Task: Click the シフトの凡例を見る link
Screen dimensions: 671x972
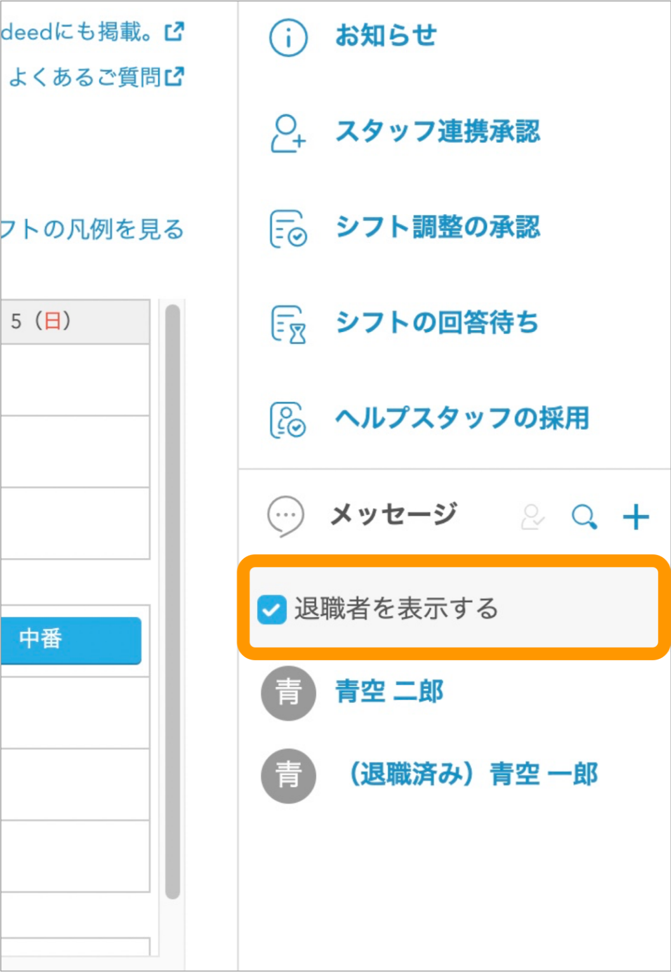Action: point(92,229)
